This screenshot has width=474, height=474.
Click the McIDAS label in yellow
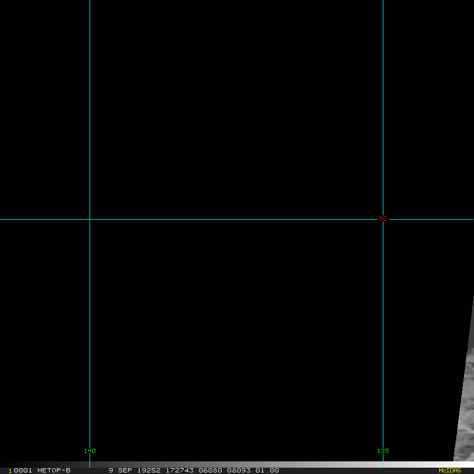click(450, 470)
